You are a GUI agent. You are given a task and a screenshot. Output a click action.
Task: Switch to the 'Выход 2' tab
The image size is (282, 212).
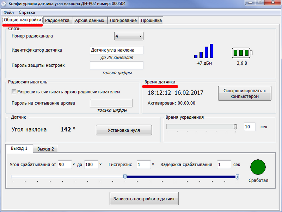click(46, 149)
